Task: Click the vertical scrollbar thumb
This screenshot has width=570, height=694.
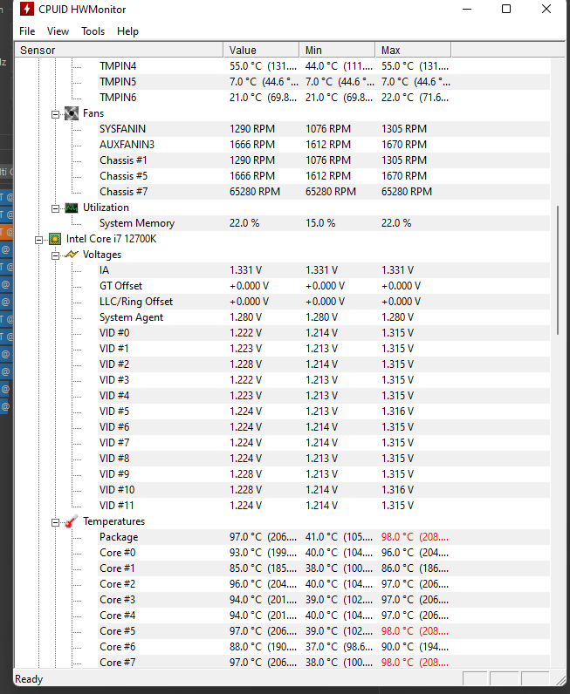Action: click(x=558, y=270)
